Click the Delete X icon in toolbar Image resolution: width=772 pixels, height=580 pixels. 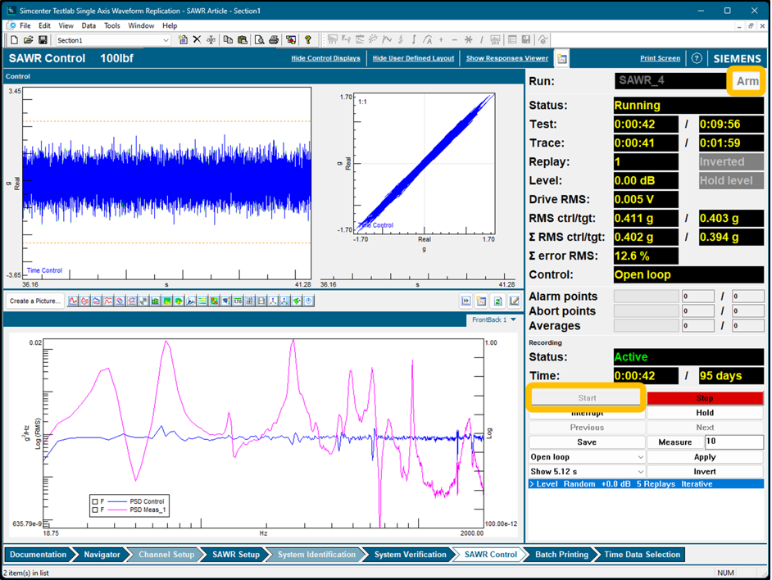[x=197, y=39]
